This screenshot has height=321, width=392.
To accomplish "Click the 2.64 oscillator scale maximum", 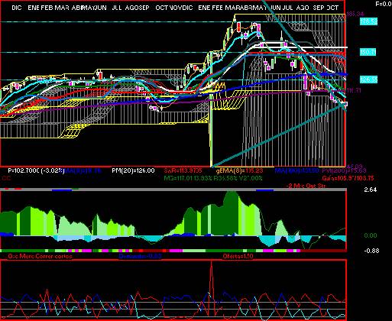I will (371, 190).
